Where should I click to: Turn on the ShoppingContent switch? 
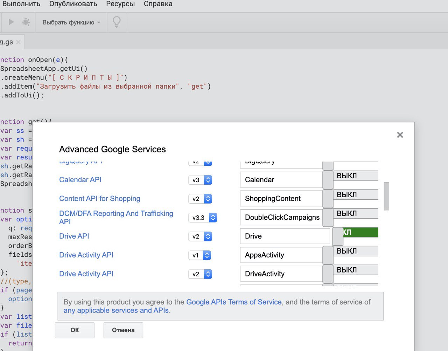point(350,199)
